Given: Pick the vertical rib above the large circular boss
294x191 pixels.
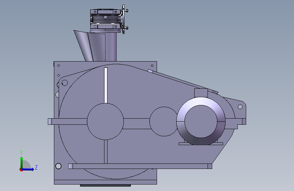Looking at the screenshot, I should coord(106,85).
